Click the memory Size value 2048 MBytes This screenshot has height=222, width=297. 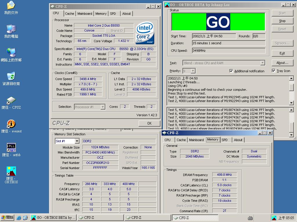(x=195, y=156)
